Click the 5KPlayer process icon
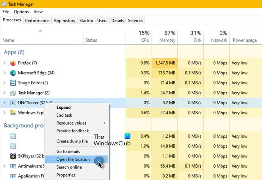 pyautogui.click(x=13, y=156)
